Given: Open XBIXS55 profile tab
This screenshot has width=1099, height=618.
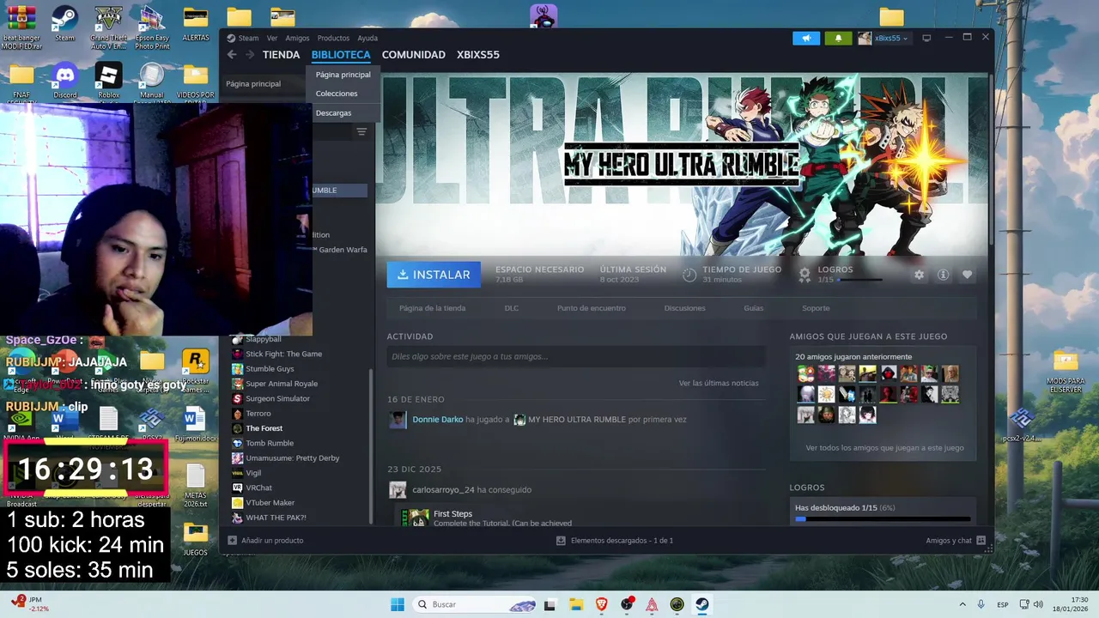Looking at the screenshot, I should click(478, 55).
